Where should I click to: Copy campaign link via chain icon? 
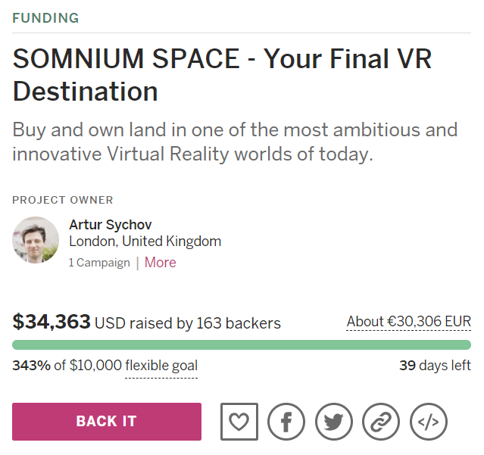(381, 422)
